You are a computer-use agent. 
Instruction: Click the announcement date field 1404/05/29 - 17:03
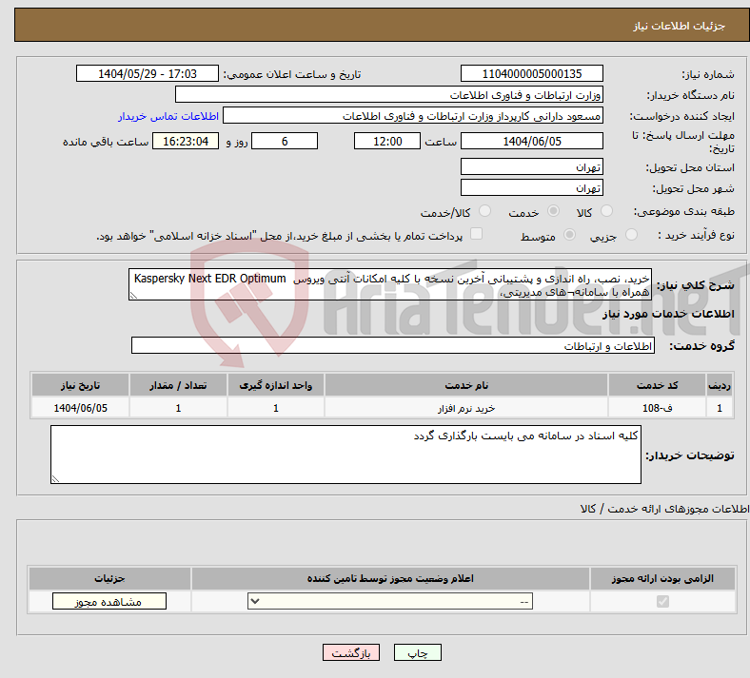click(148, 73)
